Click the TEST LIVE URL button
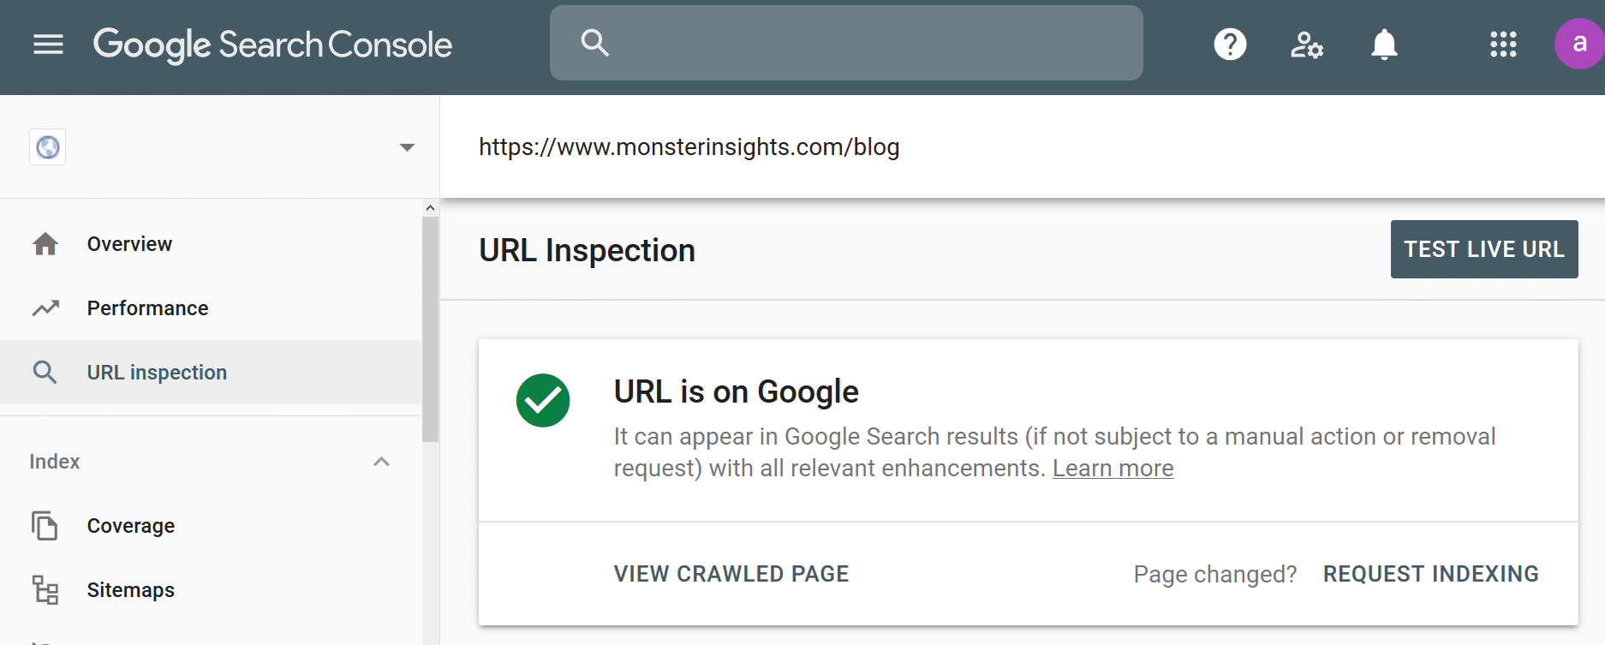Screen dimensions: 1605x645 [x=1484, y=249]
